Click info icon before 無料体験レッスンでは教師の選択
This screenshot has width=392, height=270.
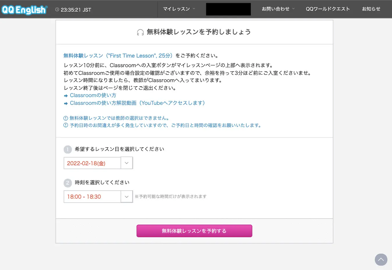click(x=66, y=118)
